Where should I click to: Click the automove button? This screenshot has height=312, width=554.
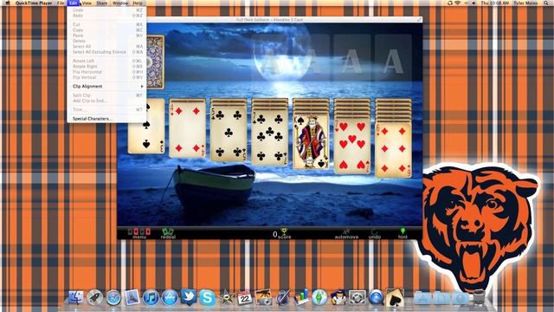(346, 233)
